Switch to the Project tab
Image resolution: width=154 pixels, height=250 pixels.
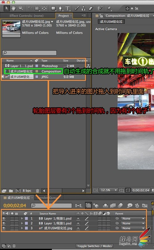click(63, 16)
